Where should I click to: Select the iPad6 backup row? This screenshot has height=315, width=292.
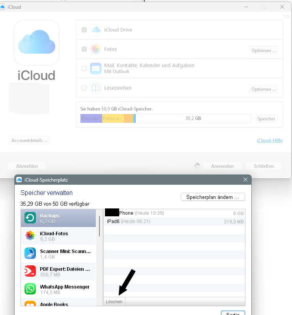tap(174, 221)
